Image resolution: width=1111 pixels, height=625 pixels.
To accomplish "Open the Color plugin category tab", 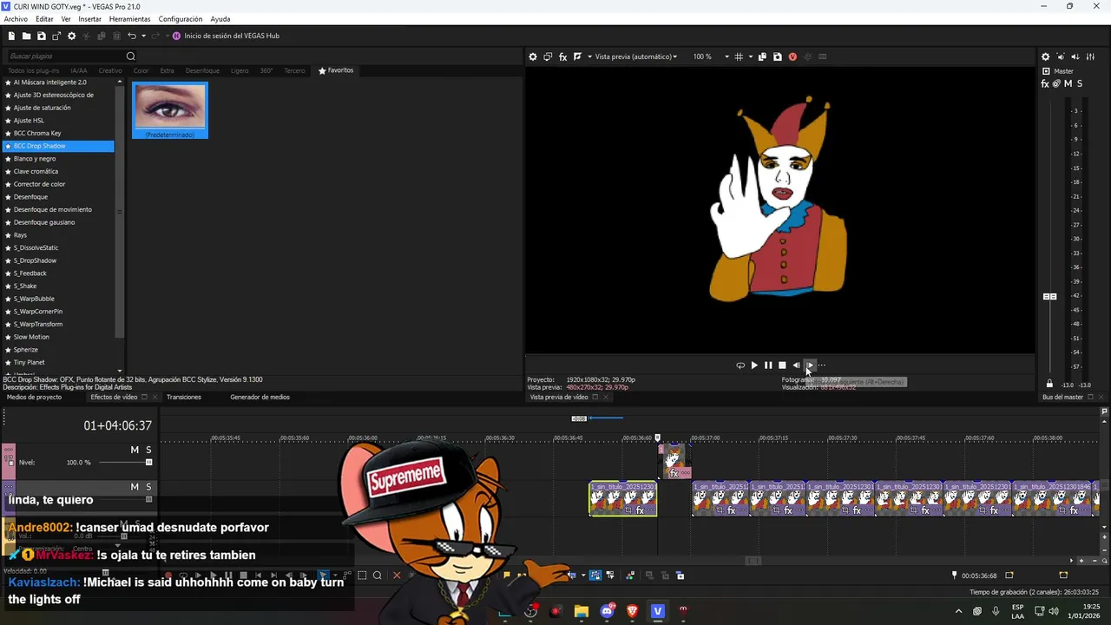I will (141, 70).
